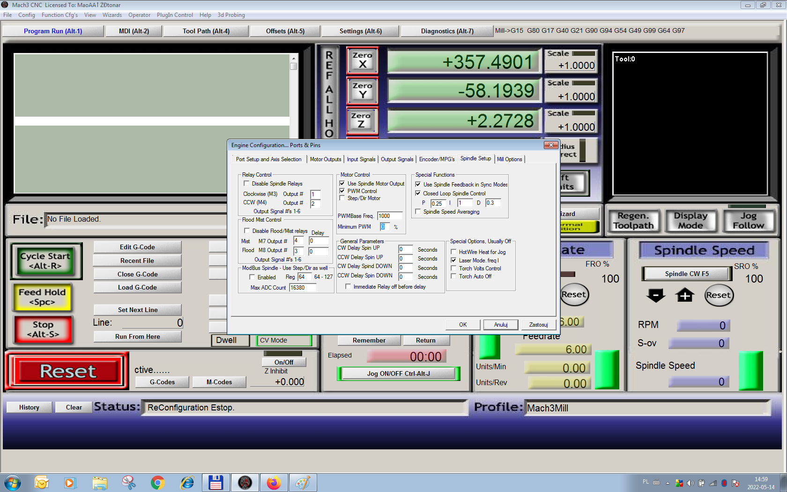Open Windows Start menu orb
The width and height of the screenshot is (787, 492).
[x=13, y=483]
